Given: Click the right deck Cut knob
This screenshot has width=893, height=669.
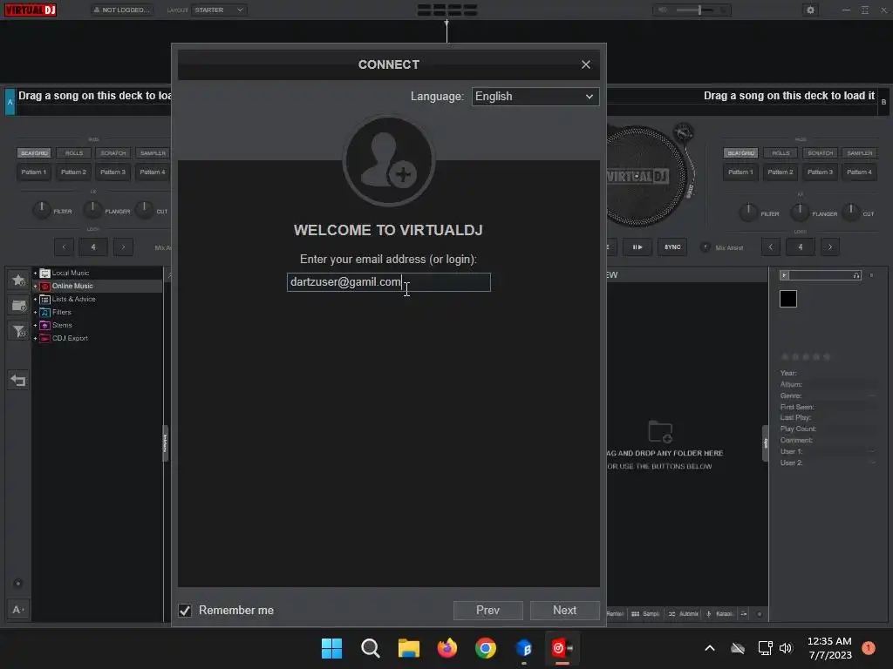Looking at the screenshot, I should pos(850,213).
